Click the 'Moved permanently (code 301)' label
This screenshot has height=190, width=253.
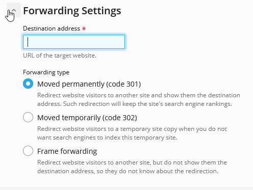[x=89, y=84]
